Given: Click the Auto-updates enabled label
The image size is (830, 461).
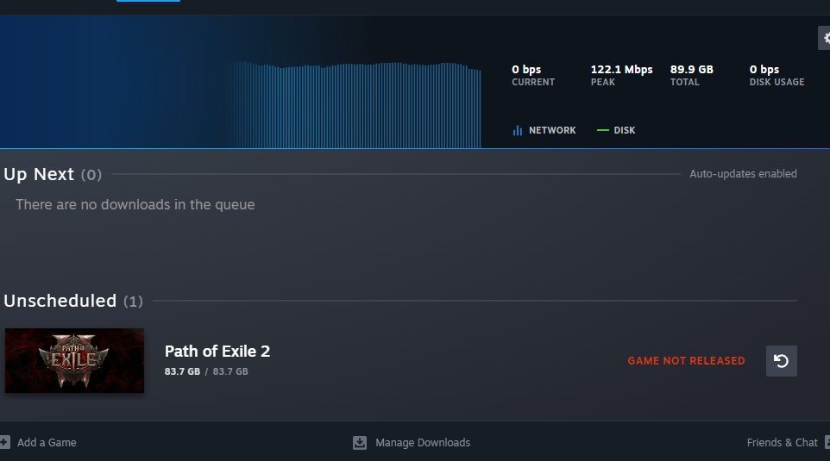Looking at the screenshot, I should click(x=743, y=174).
